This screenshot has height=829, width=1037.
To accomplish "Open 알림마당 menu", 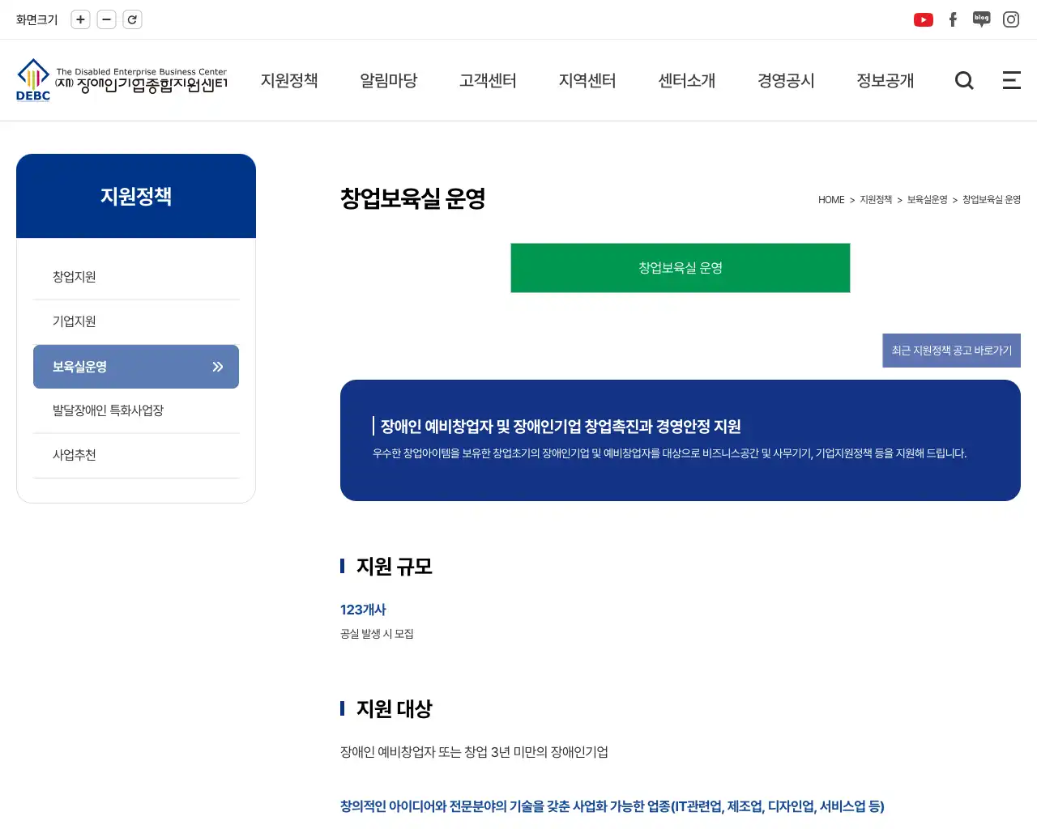I will click(389, 80).
